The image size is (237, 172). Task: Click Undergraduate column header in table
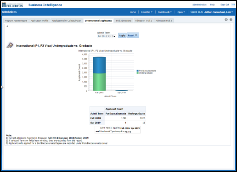(136, 114)
